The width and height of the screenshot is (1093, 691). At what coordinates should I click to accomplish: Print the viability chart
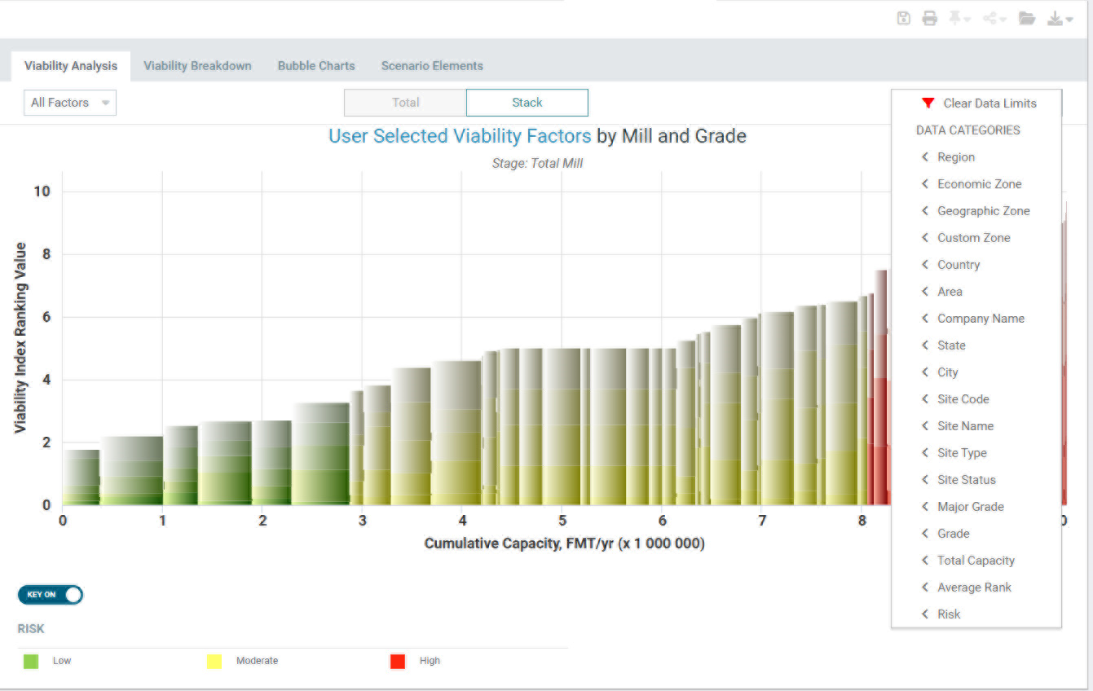[930, 17]
